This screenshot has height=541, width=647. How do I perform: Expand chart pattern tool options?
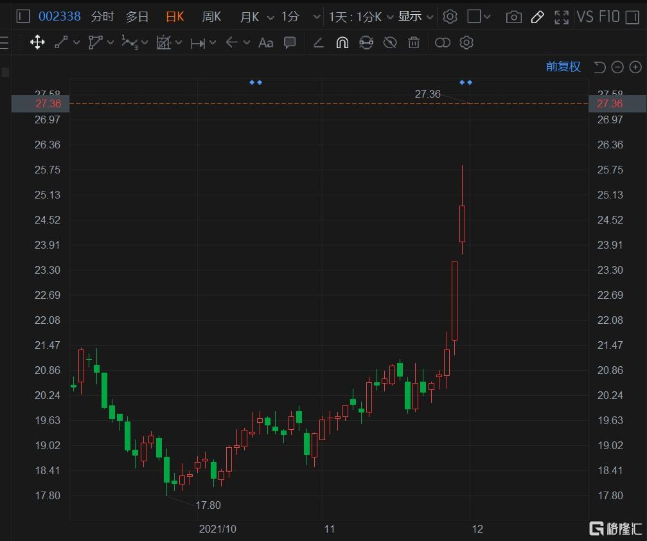pos(179,42)
